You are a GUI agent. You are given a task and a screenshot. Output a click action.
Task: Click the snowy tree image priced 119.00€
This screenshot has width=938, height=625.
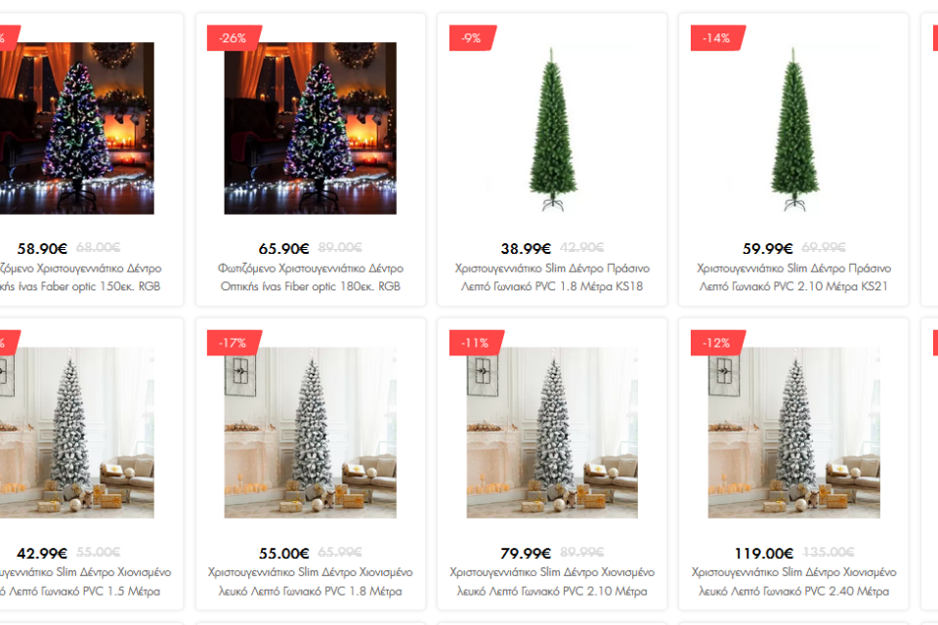(x=793, y=433)
